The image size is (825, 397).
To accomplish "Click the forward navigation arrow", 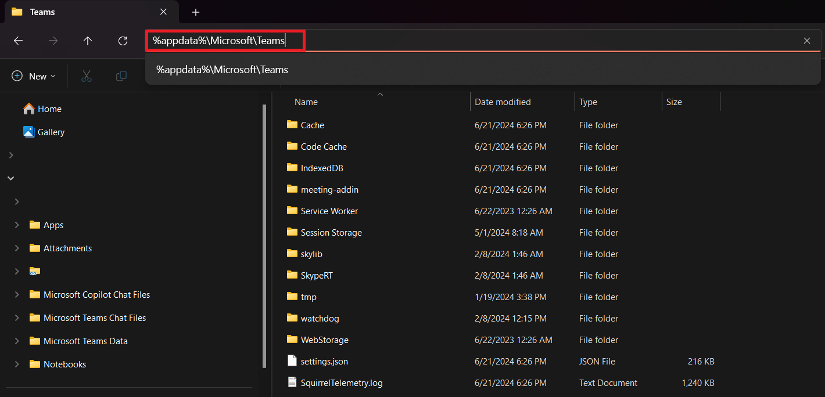I will pyautogui.click(x=53, y=41).
